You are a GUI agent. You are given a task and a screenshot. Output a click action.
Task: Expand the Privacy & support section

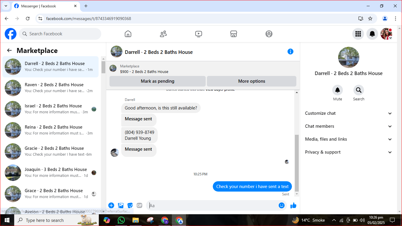(x=348, y=152)
